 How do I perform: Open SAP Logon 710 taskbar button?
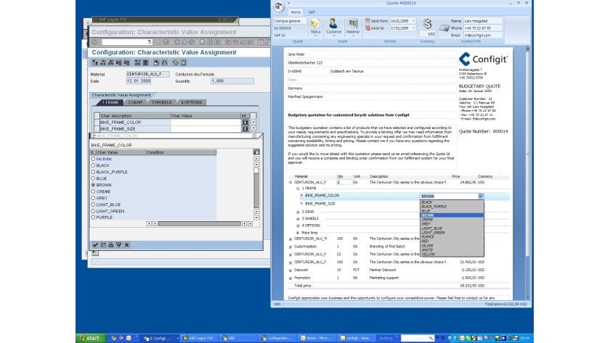[x=198, y=339]
